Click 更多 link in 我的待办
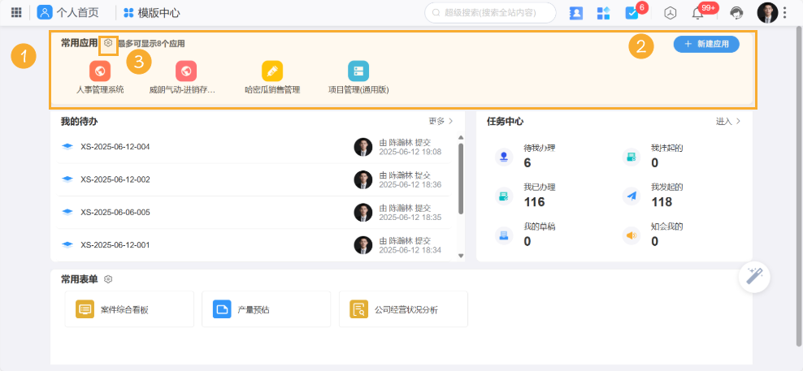 tap(441, 121)
